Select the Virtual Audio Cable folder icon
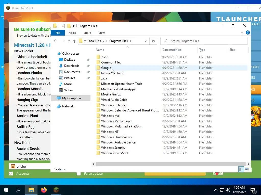 click(x=98, y=100)
